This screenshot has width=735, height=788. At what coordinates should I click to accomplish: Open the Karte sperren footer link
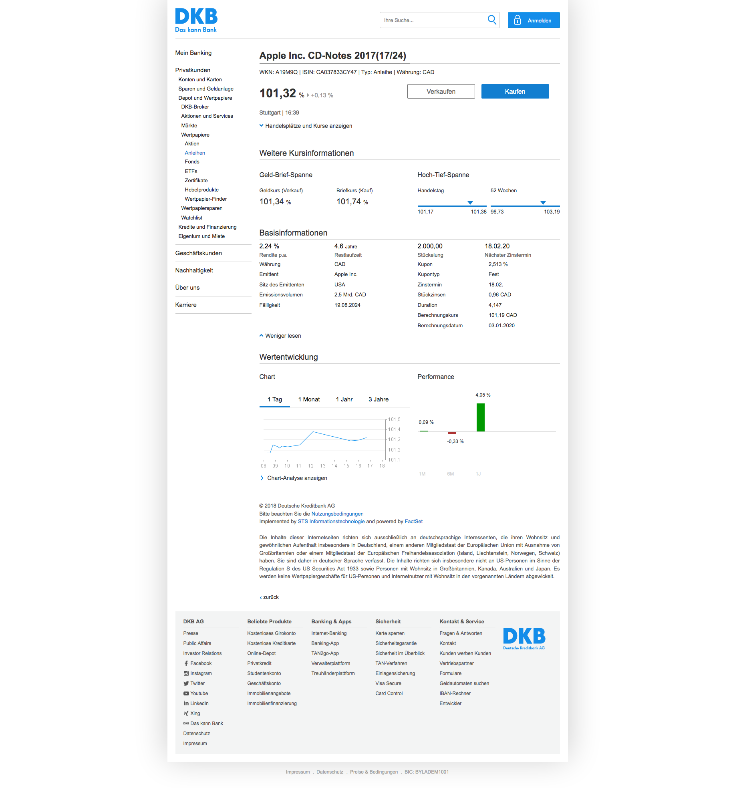point(390,633)
